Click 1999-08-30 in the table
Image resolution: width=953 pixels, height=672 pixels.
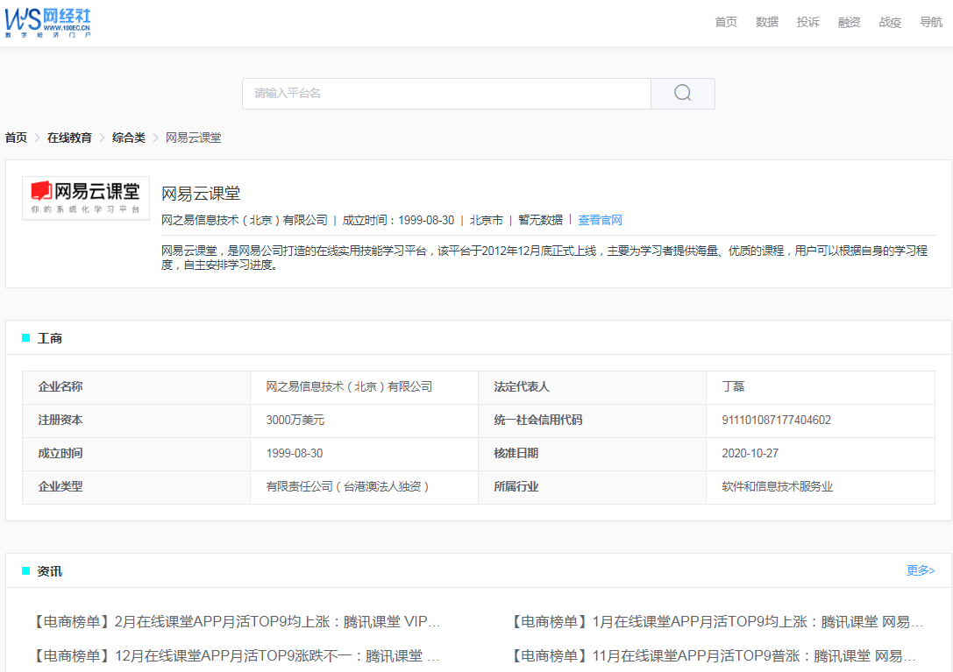point(295,453)
